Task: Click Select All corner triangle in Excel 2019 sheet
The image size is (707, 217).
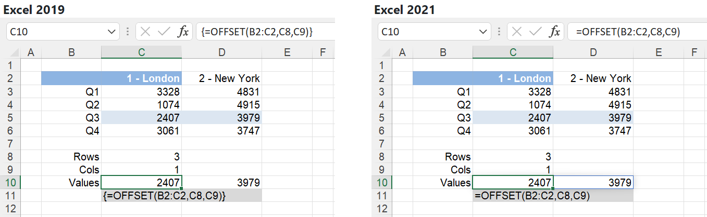Action: 14,52
